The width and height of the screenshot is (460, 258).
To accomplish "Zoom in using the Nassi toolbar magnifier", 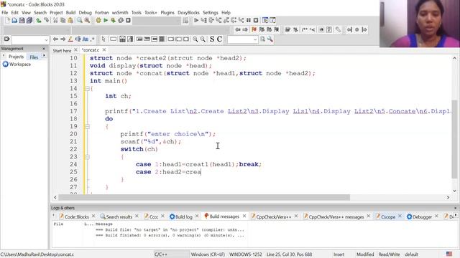I will (195, 39).
